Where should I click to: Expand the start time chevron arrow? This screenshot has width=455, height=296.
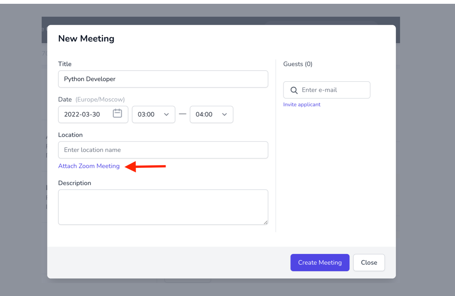click(x=166, y=114)
